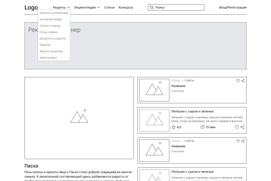Click the recipe description starting Лепешки с сыром above 4,5
This screenshot has width=271, height=181.
[207, 119]
